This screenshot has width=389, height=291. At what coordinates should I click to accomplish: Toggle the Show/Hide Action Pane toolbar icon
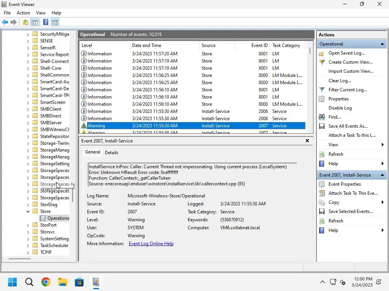tap(55, 22)
